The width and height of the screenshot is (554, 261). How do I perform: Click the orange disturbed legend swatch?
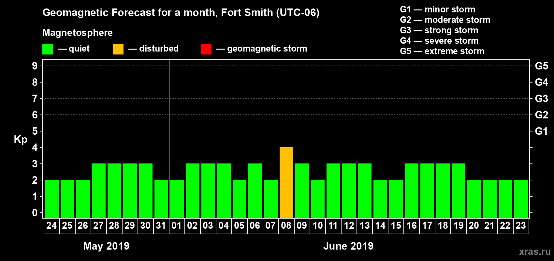coord(118,49)
